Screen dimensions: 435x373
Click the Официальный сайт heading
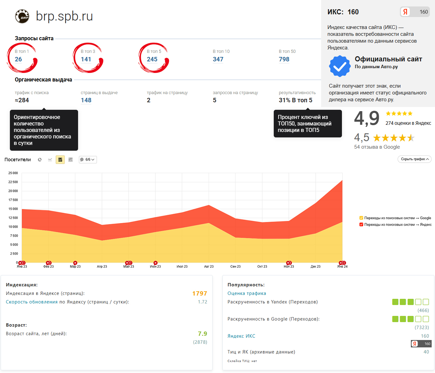pos(388,59)
